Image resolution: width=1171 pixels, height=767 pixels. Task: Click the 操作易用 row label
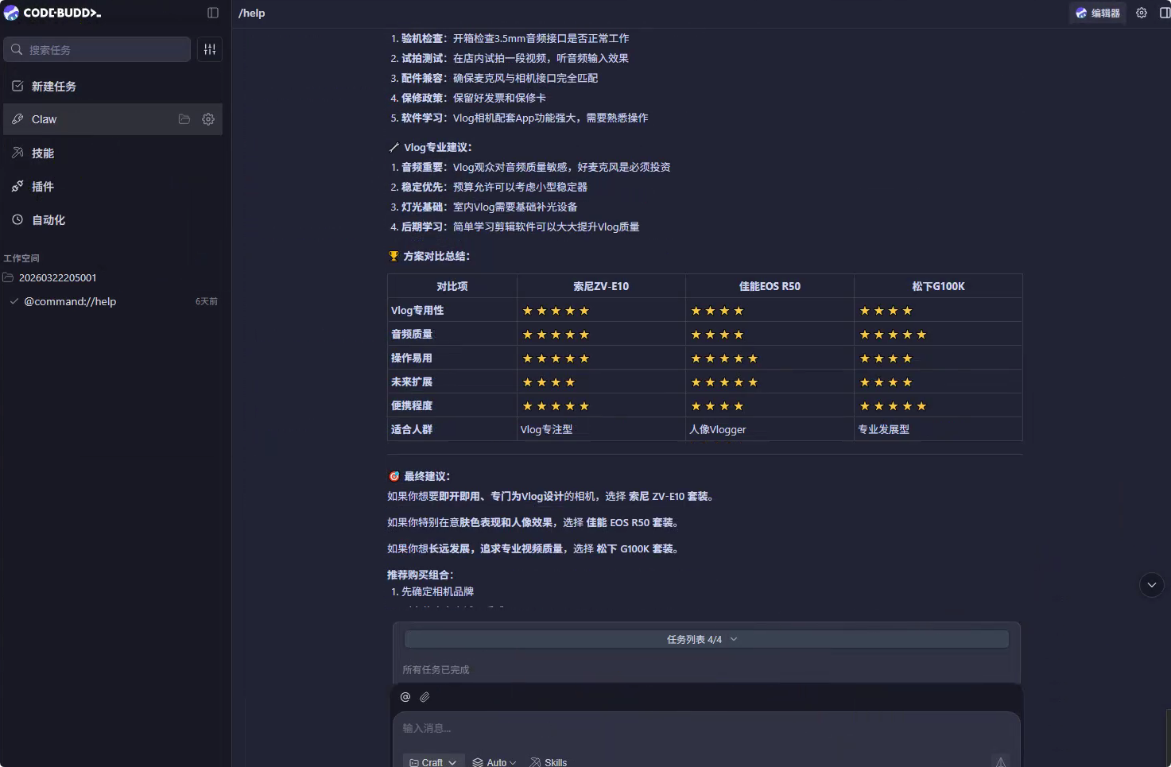tap(412, 358)
